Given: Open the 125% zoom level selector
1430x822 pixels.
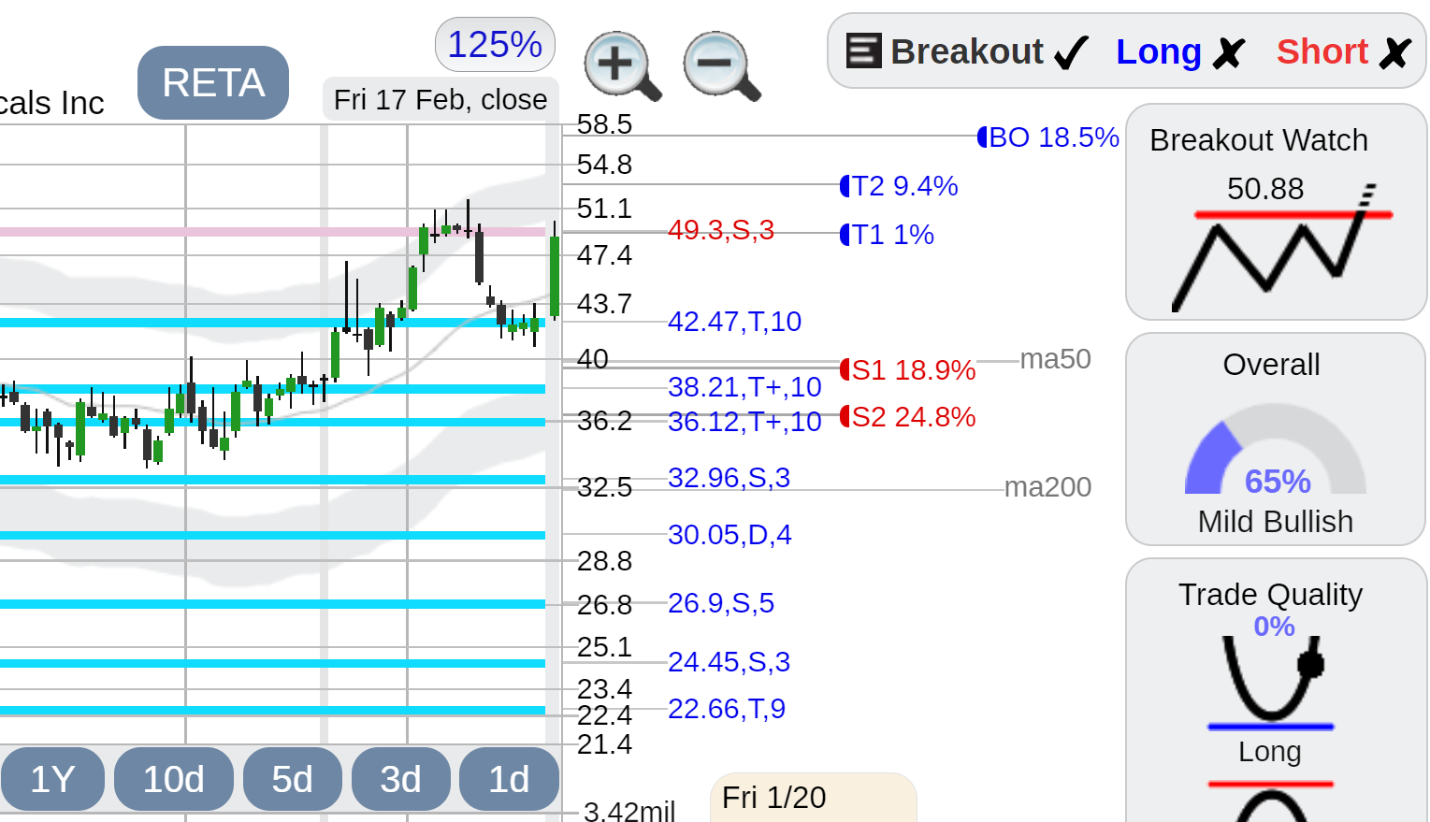Looking at the screenshot, I should pyautogui.click(x=495, y=44).
